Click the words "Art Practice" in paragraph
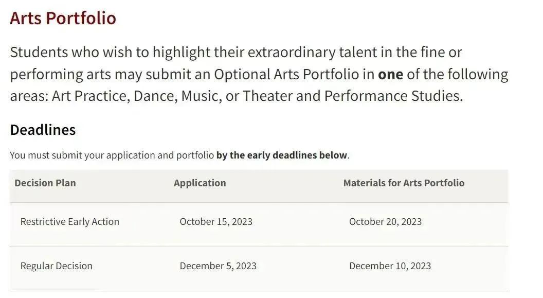 [90, 96]
